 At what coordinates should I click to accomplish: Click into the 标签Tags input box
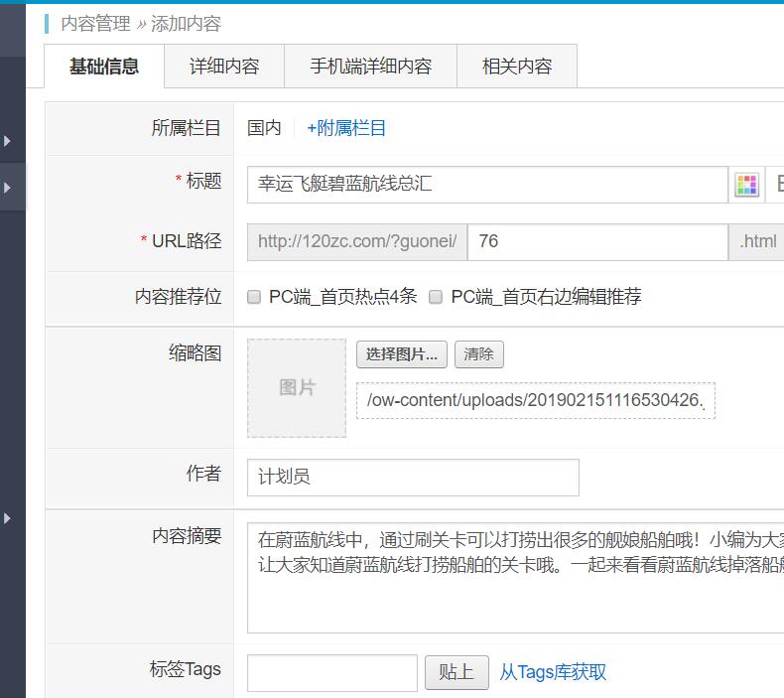[x=331, y=672]
